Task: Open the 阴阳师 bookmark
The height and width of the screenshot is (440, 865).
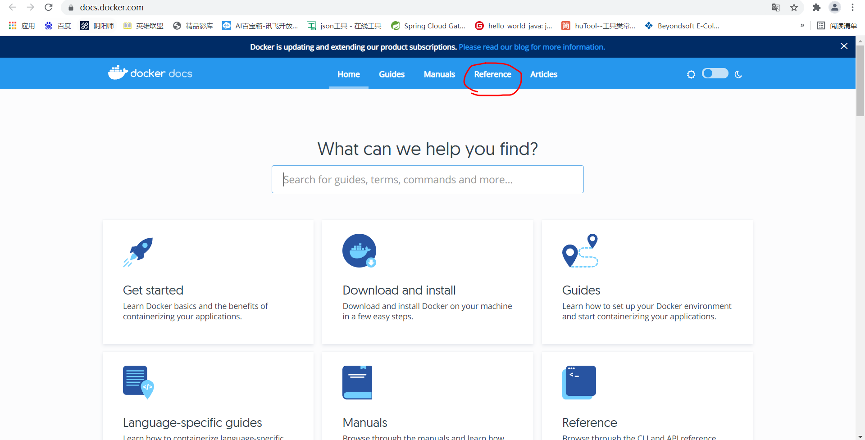Action: pyautogui.click(x=97, y=26)
